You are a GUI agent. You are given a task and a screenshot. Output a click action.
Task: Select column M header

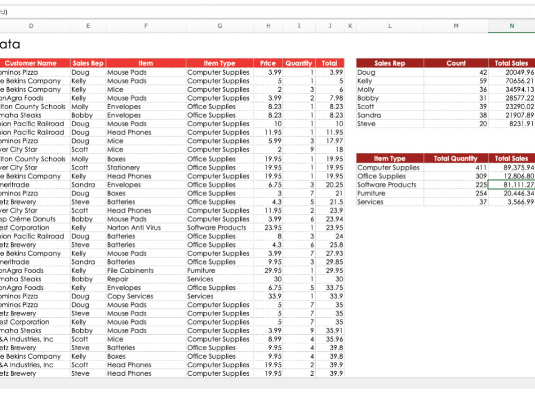tap(456, 26)
